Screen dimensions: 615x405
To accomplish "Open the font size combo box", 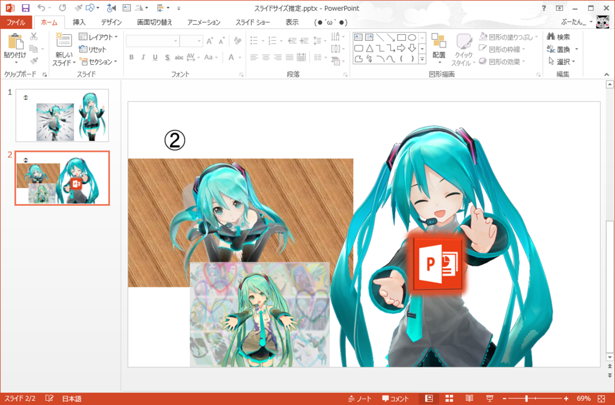I will (x=191, y=41).
